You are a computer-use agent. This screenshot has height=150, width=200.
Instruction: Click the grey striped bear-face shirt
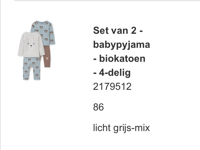tap(31, 45)
